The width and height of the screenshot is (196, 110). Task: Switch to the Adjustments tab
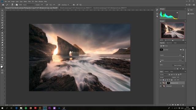point(169,43)
